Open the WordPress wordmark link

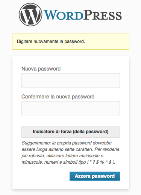click(x=70, y=15)
